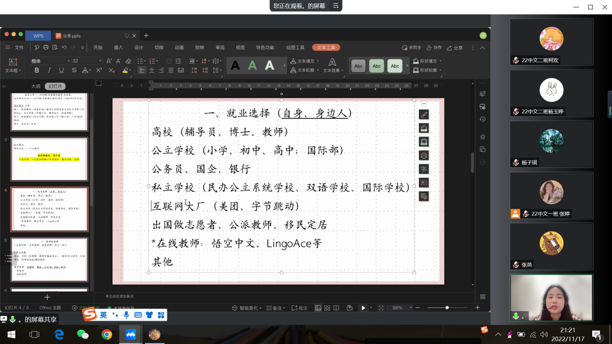Screen dimensions: 612x344
Task: Increase the font size
Action: point(109,61)
